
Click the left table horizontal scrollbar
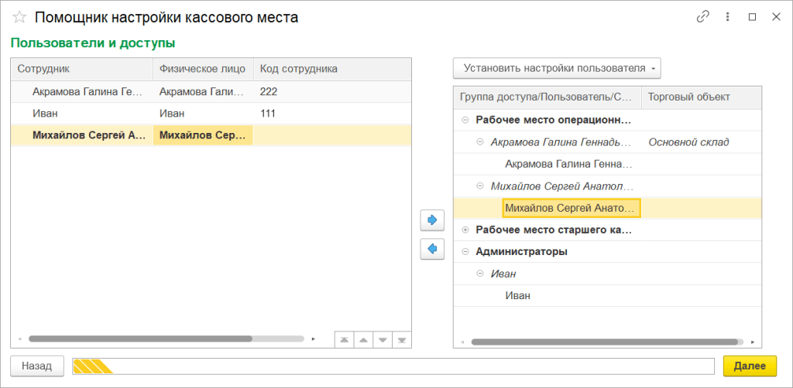click(x=139, y=339)
